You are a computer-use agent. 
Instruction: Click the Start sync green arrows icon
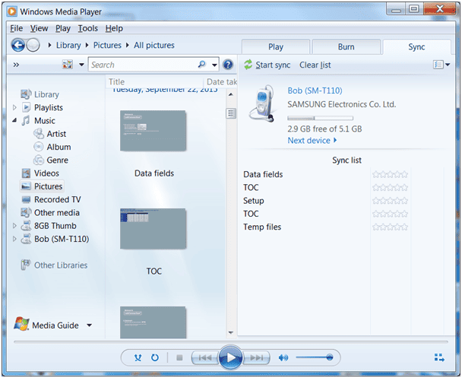point(248,65)
